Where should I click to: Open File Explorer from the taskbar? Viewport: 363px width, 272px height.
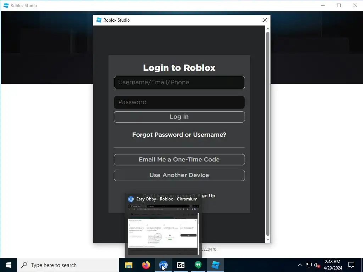tap(128, 265)
